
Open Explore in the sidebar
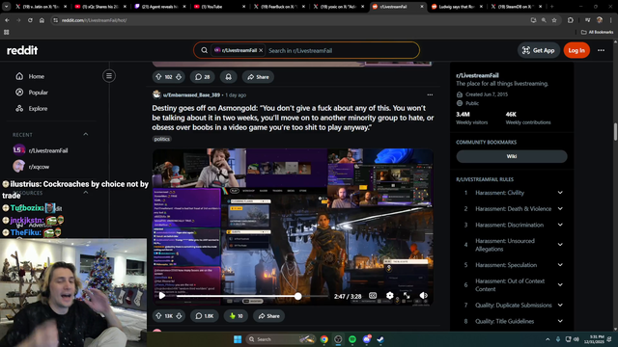coord(38,109)
